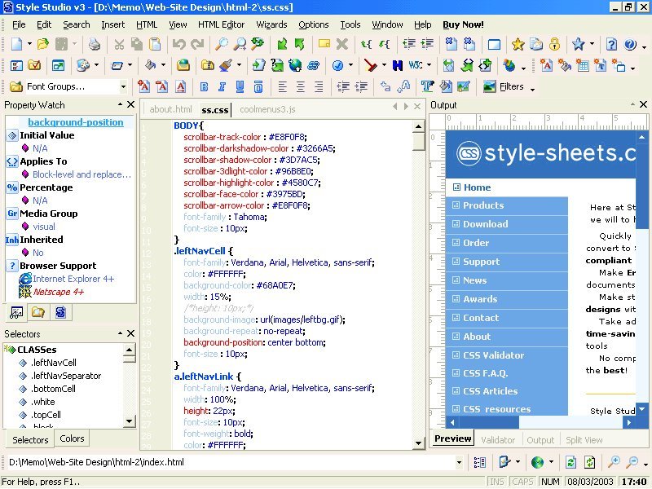Image resolution: width=652 pixels, height=489 pixels.
Task: Open the Wizards menu
Action: [271, 24]
